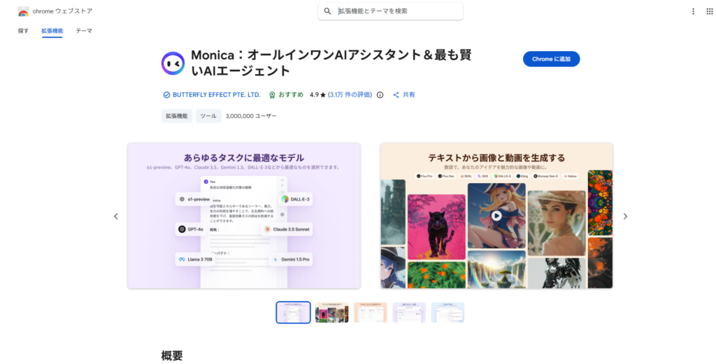Open the 3.1万 件の評価 reviews link

350,95
